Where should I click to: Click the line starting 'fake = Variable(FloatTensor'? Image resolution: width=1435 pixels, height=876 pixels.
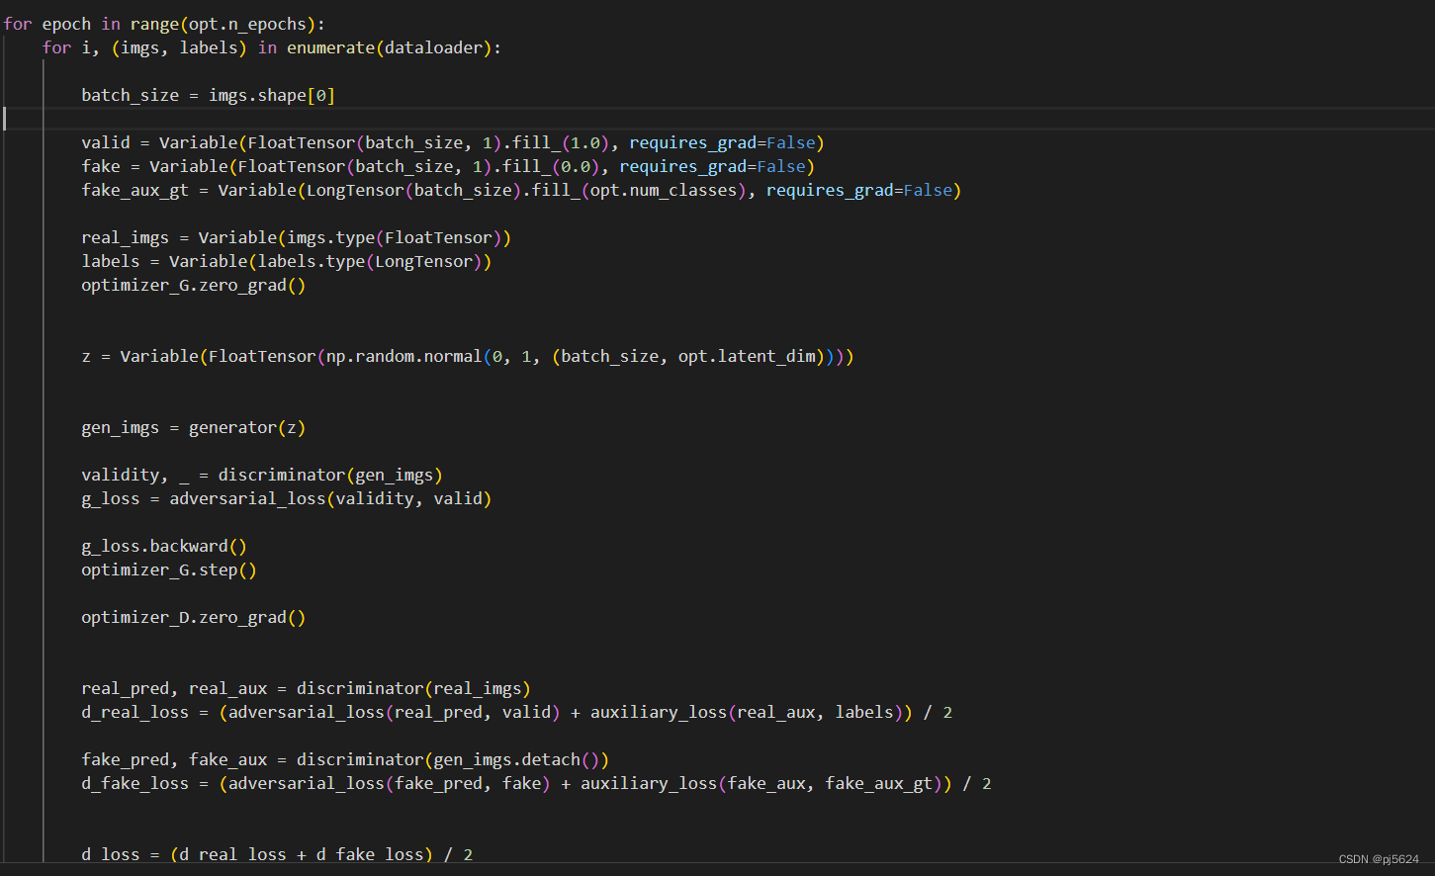click(x=448, y=166)
